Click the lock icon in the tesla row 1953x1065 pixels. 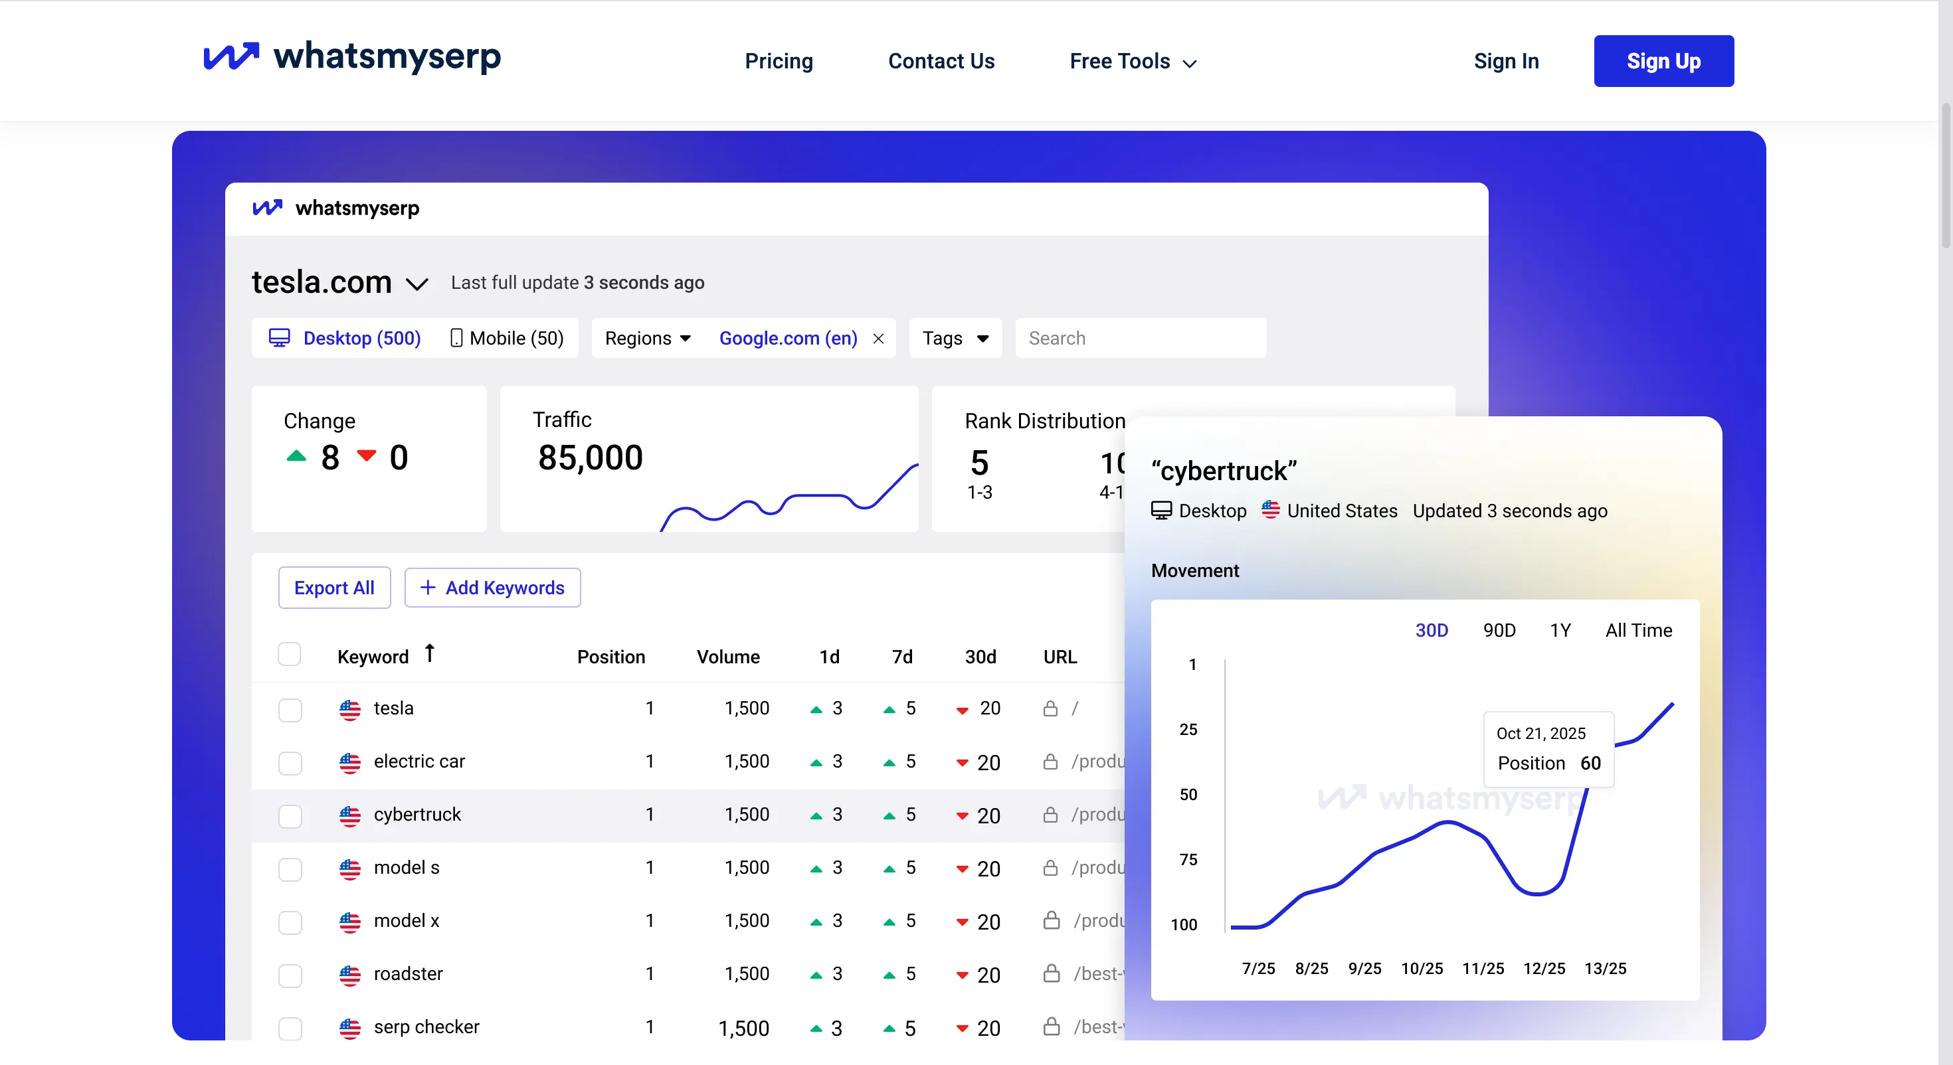pos(1050,708)
